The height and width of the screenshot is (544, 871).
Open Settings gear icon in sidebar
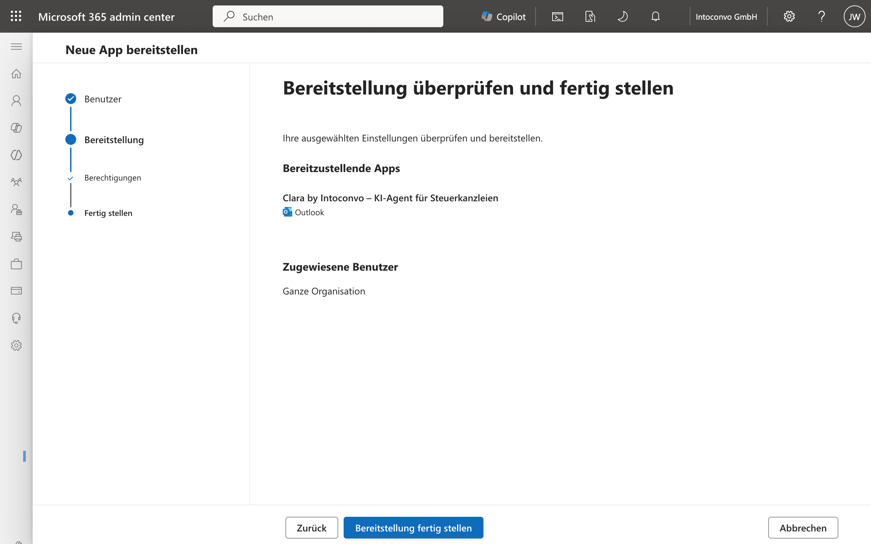point(16,345)
